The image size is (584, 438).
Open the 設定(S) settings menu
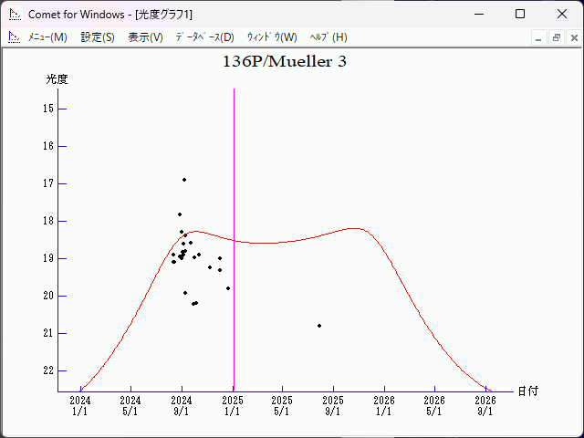pyautogui.click(x=98, y=37)
